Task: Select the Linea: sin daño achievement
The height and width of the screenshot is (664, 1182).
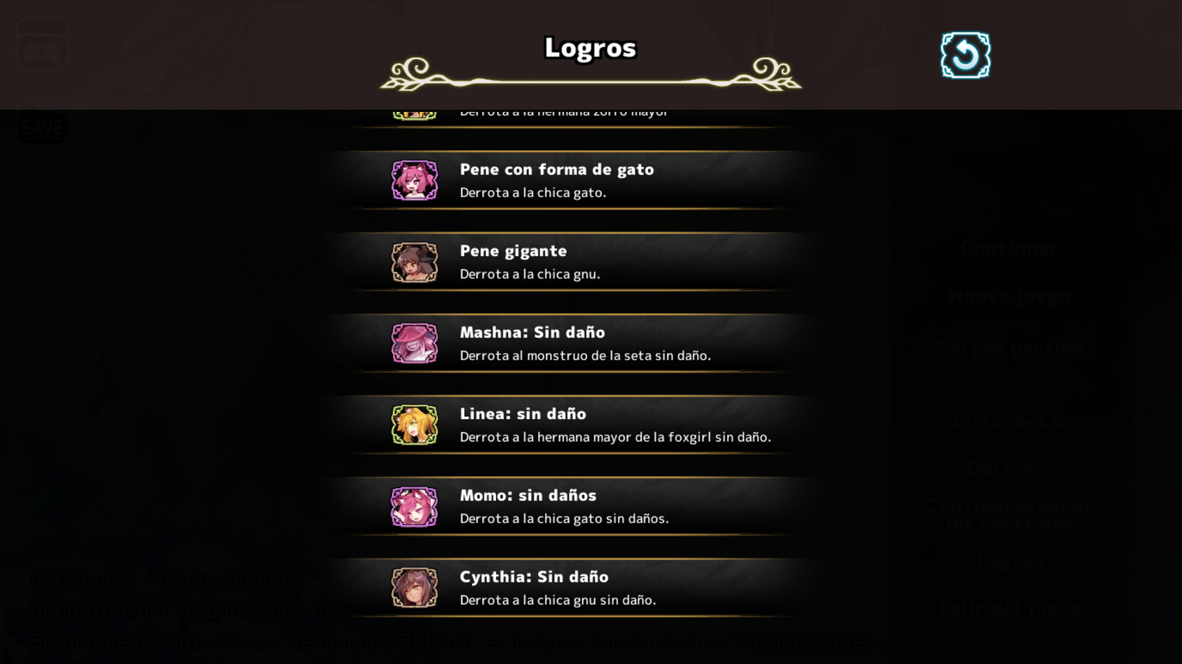Action: click(573, 425)
